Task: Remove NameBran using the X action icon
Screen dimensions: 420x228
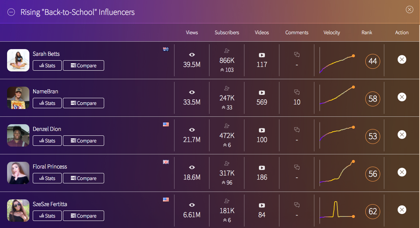Action: click(401, 97)
